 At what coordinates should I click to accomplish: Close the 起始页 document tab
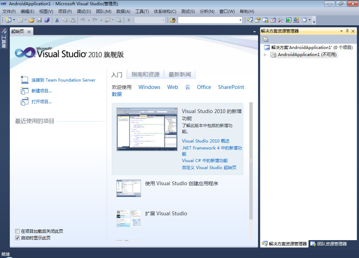[29, 32]
